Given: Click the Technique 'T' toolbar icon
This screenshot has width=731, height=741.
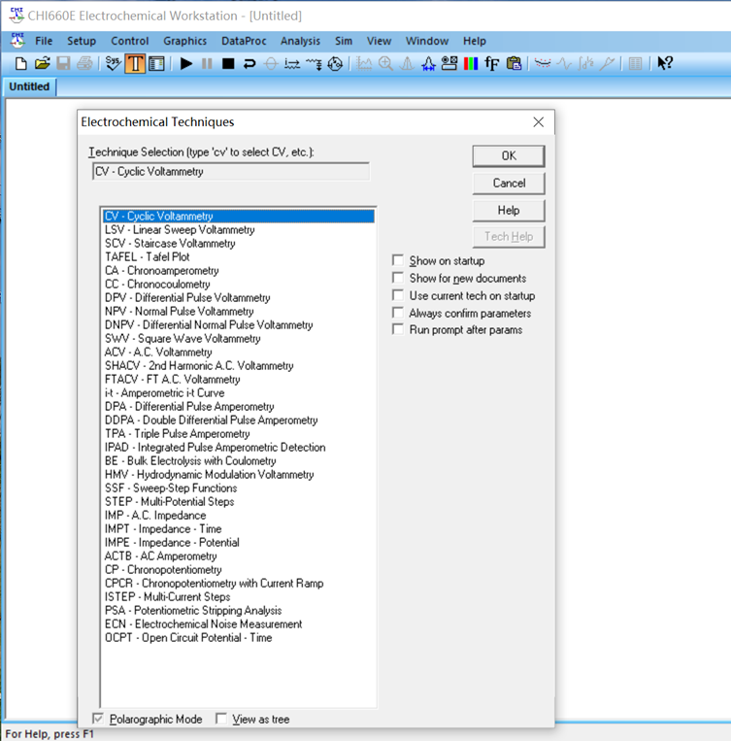Looking at the screenshot, I should point(135,64).
